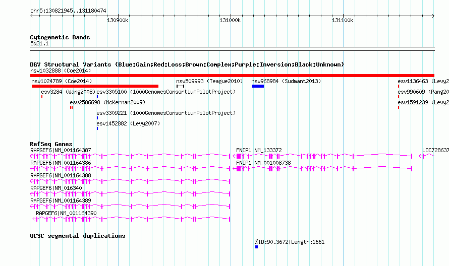
Task: Click the esv990609 red variant marker
Action: point(399,97)
